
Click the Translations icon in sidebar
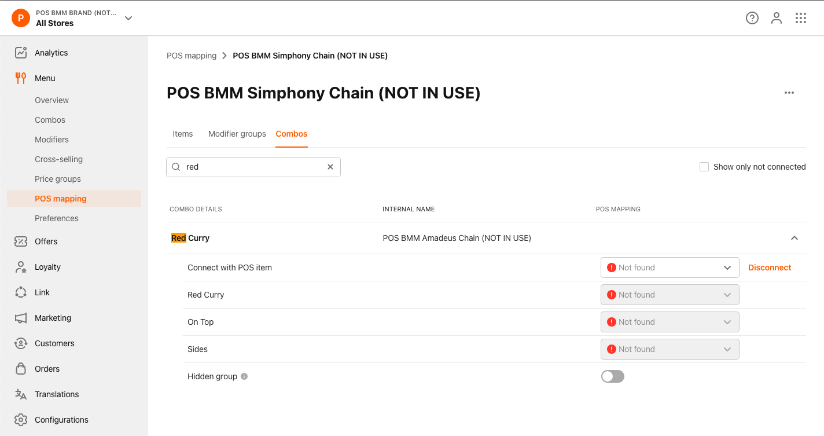click(x=21, y=394)
